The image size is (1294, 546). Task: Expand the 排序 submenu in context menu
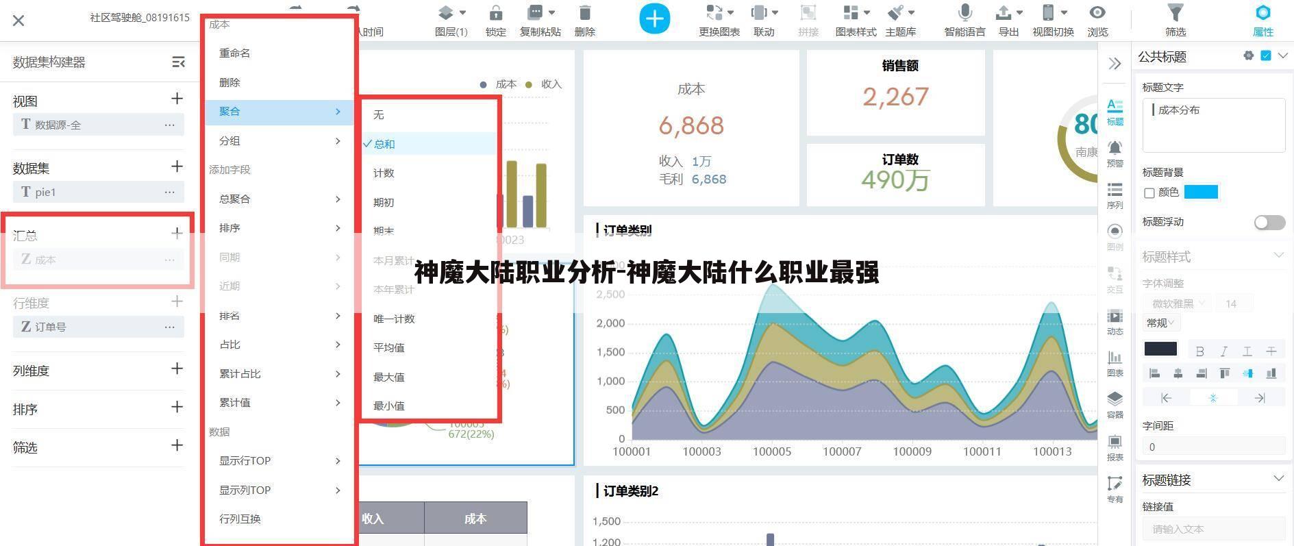click(279, 228)
